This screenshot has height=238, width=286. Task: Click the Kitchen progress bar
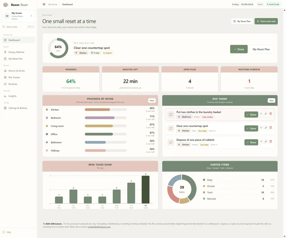pyautogui.click(x=105, y=110)
